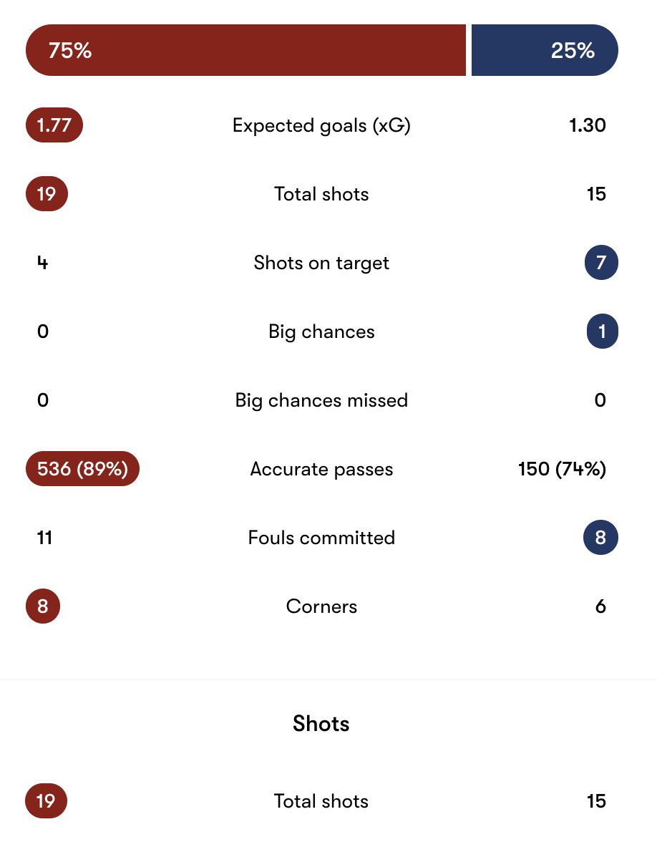Select the red 536 (89%) accurate passes badge
The width and height of the screenshot is (657, 842).
(x=82, y=469)
